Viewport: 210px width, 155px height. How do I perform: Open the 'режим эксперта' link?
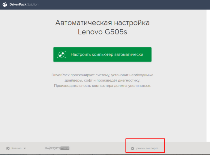(x=147, y=148)
